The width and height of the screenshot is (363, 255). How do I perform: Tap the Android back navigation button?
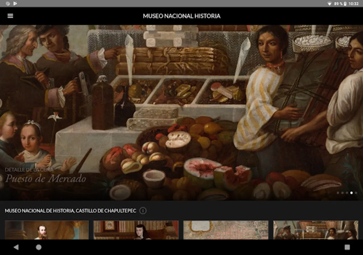16,247
